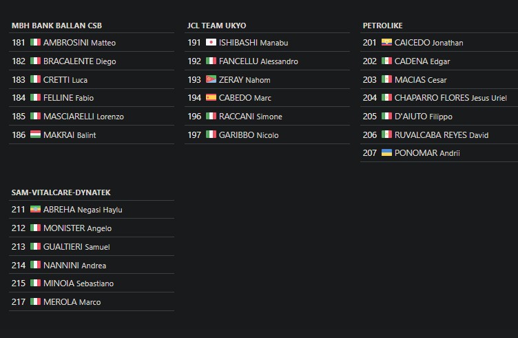
Task: Click the Hungary flag next to MAKRAI Balint
Action: [x=35, y=135]
